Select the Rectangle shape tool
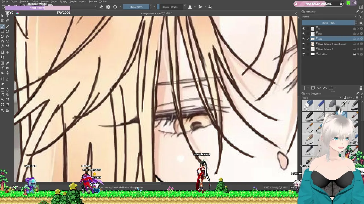Viewport: 364px width, 204px height. coord(3,31)
